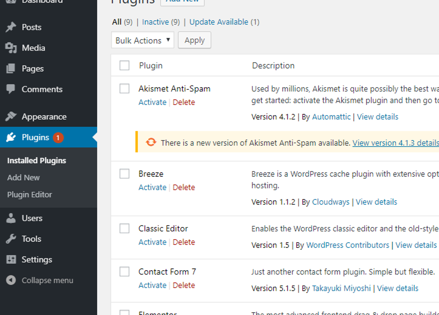Click the Settings sliders icon
The image size is (439, 315).
(x=11, y=259)
